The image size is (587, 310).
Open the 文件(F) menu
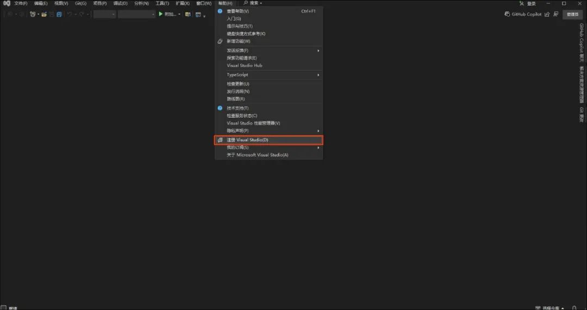point(21,3)
